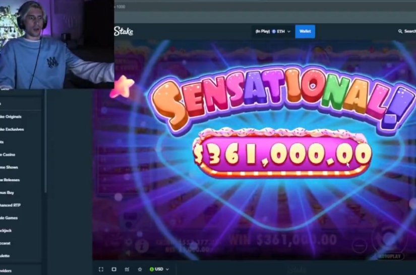
Task: Click the Stake logo
Action: [124, 32]
